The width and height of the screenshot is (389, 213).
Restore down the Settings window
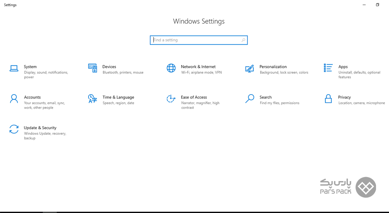pos(377,5)
